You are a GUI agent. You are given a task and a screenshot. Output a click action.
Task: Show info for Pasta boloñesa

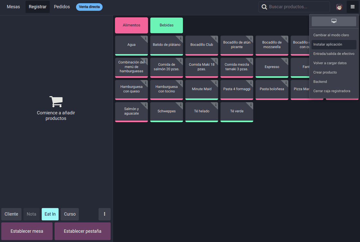[x=286, y=83]
